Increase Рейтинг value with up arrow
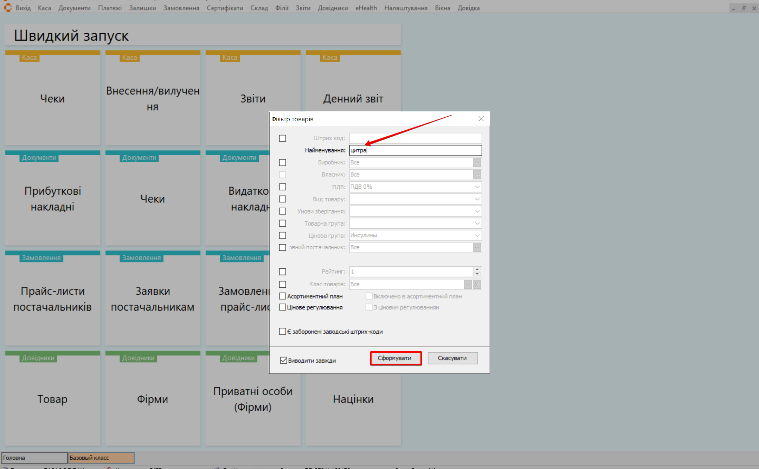This screenshot has width=759, height=469. coord(477,269)
